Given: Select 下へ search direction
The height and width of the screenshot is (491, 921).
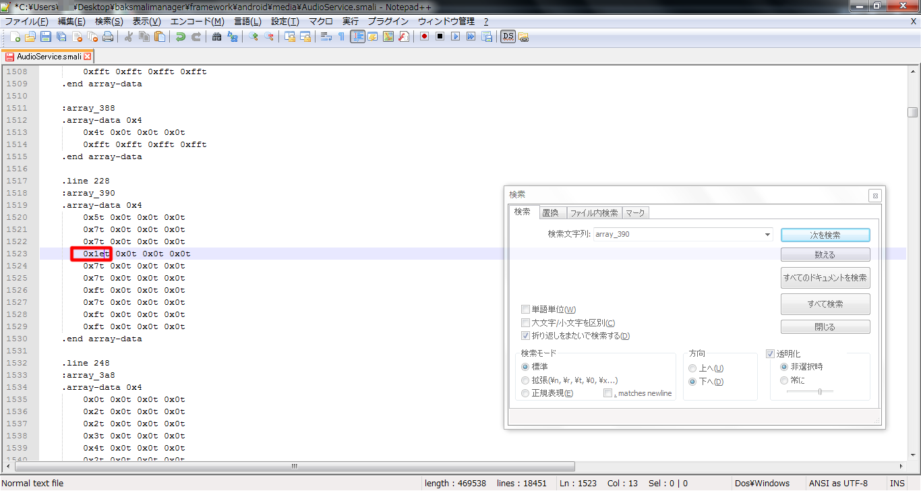Looking at the screenshot, I should pos(692,382).
